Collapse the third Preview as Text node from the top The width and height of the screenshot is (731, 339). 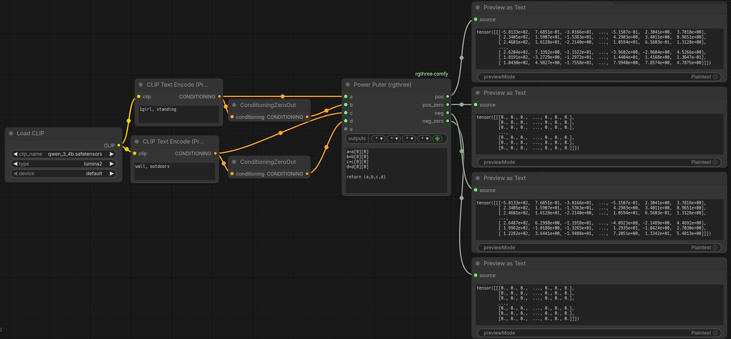tap(478, 178)
